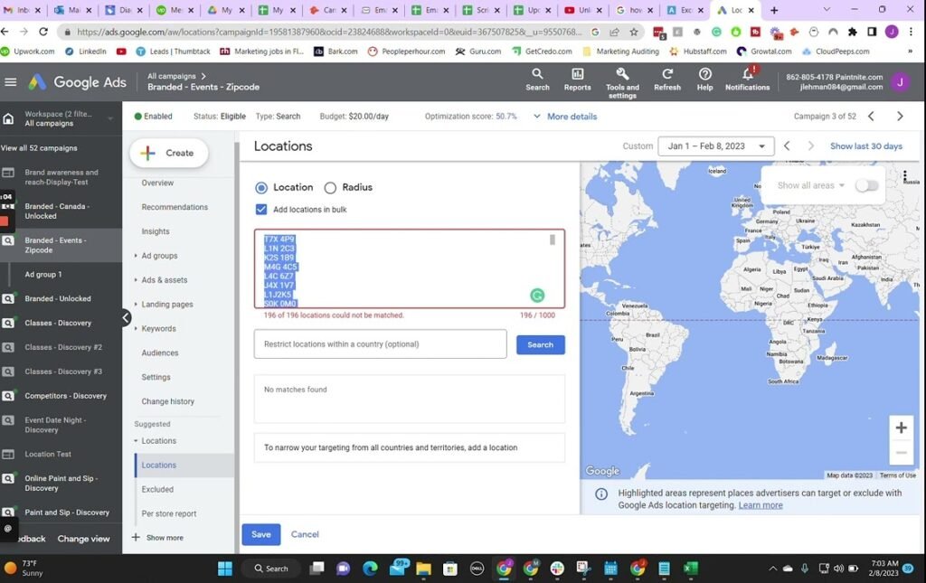The image size is (926, 583).
Task: Cancel the location changes
Action: (305, 534)
